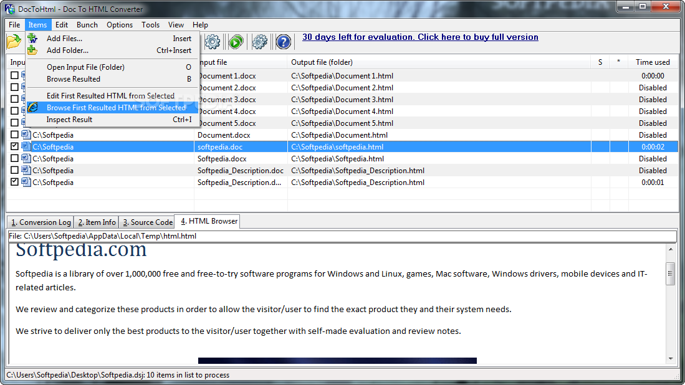
Task: Click the Softpedia.com heading in browser
Action: 81,250
